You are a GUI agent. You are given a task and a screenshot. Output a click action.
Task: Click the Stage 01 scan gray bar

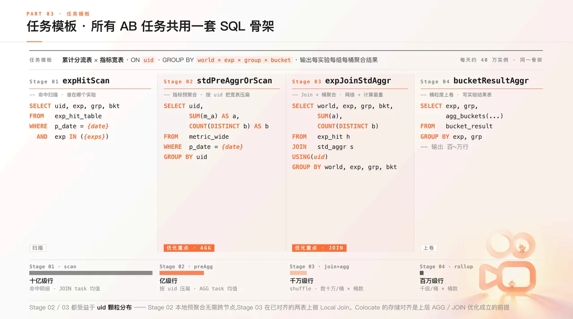click(x=91, y=273)
